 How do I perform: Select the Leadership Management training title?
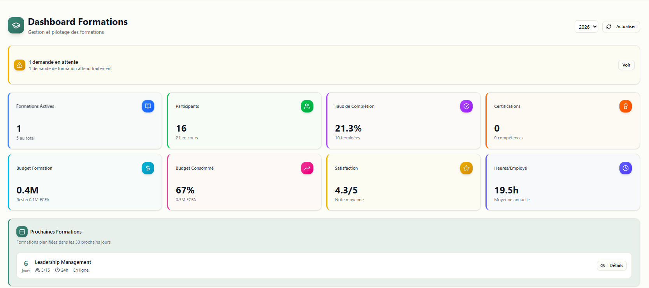click(63, 262)
